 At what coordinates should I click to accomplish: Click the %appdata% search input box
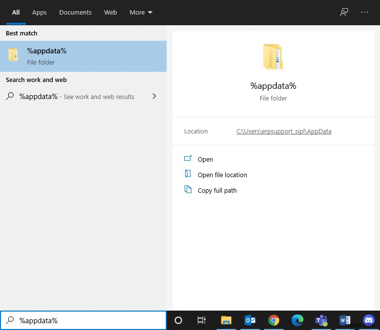pos(87,320)
